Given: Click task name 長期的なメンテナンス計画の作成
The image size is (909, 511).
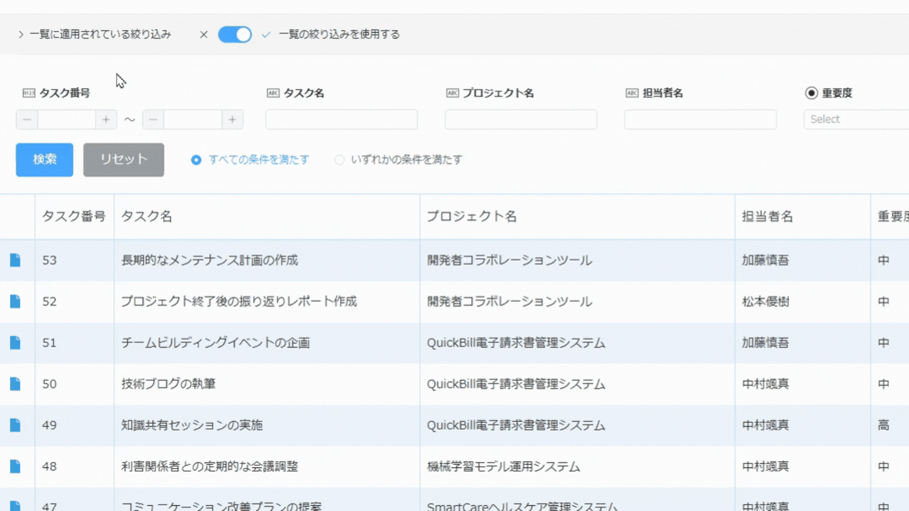Looking at the screenshot, I should point(210,260).
